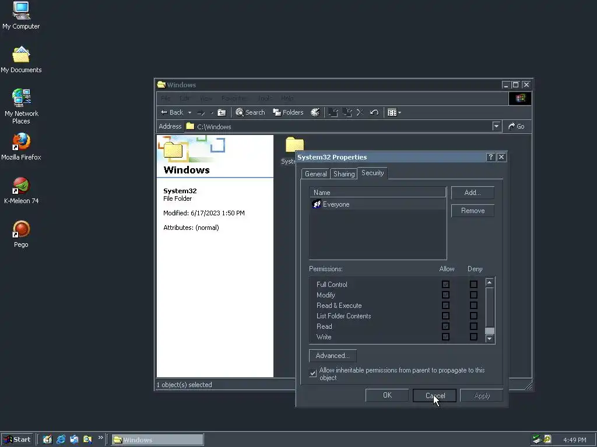Viewport: 597px width, 447px height.
Task: Click the Windows flag logo in explorer
Action: (520, 98)
